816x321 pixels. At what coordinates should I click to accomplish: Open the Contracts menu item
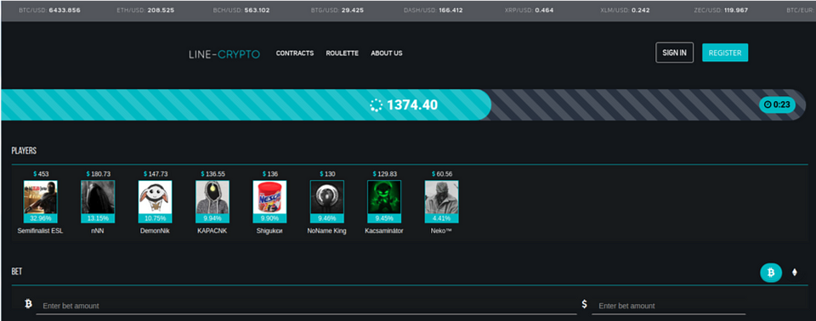(295, 53)
